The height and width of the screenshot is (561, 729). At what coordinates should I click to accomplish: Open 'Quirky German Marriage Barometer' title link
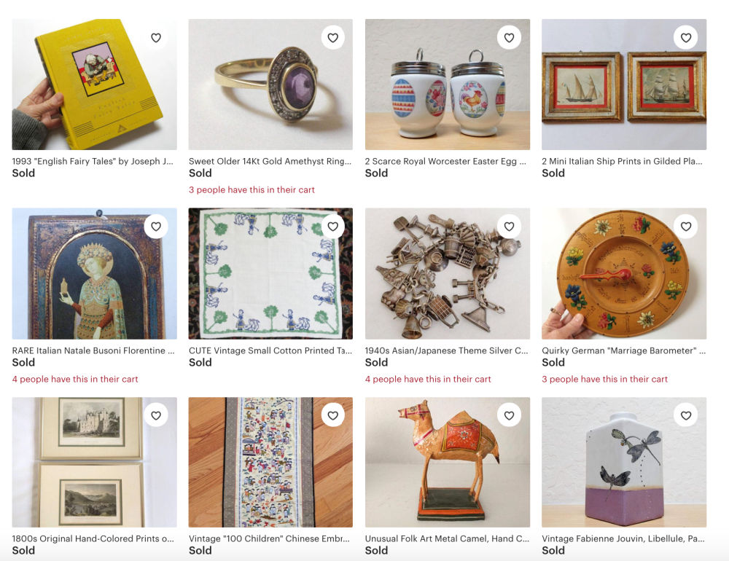[x=623, y=350]
